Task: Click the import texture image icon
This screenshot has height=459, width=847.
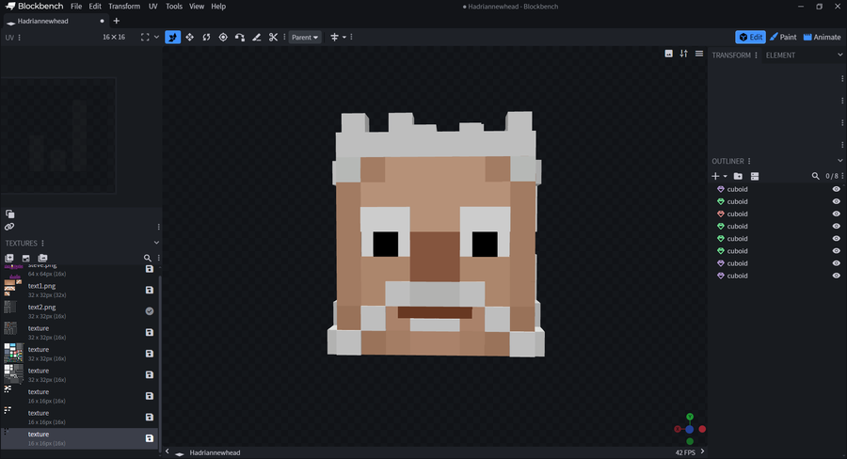Action: click(x=26, y=258)
